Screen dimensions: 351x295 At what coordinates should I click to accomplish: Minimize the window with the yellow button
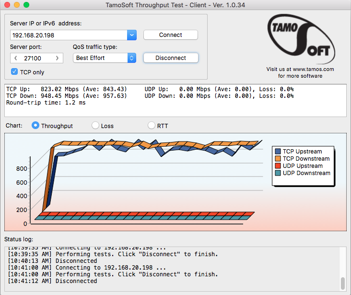tap(17, 5)
